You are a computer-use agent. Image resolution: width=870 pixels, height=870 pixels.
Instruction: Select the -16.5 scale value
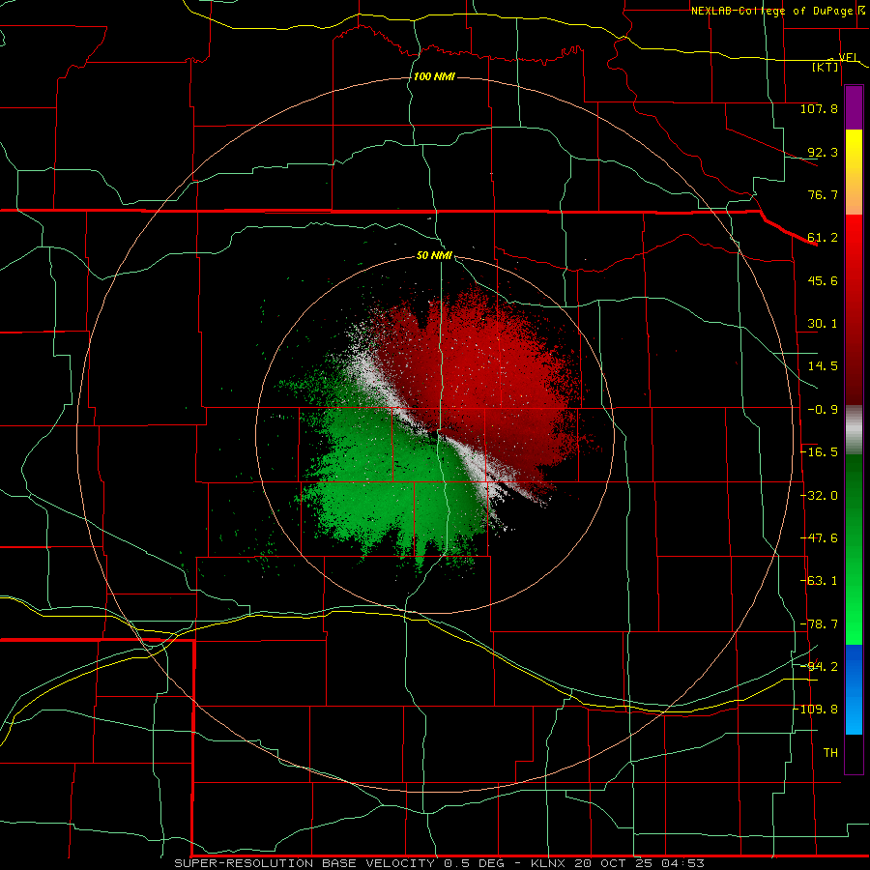point(819,452)
